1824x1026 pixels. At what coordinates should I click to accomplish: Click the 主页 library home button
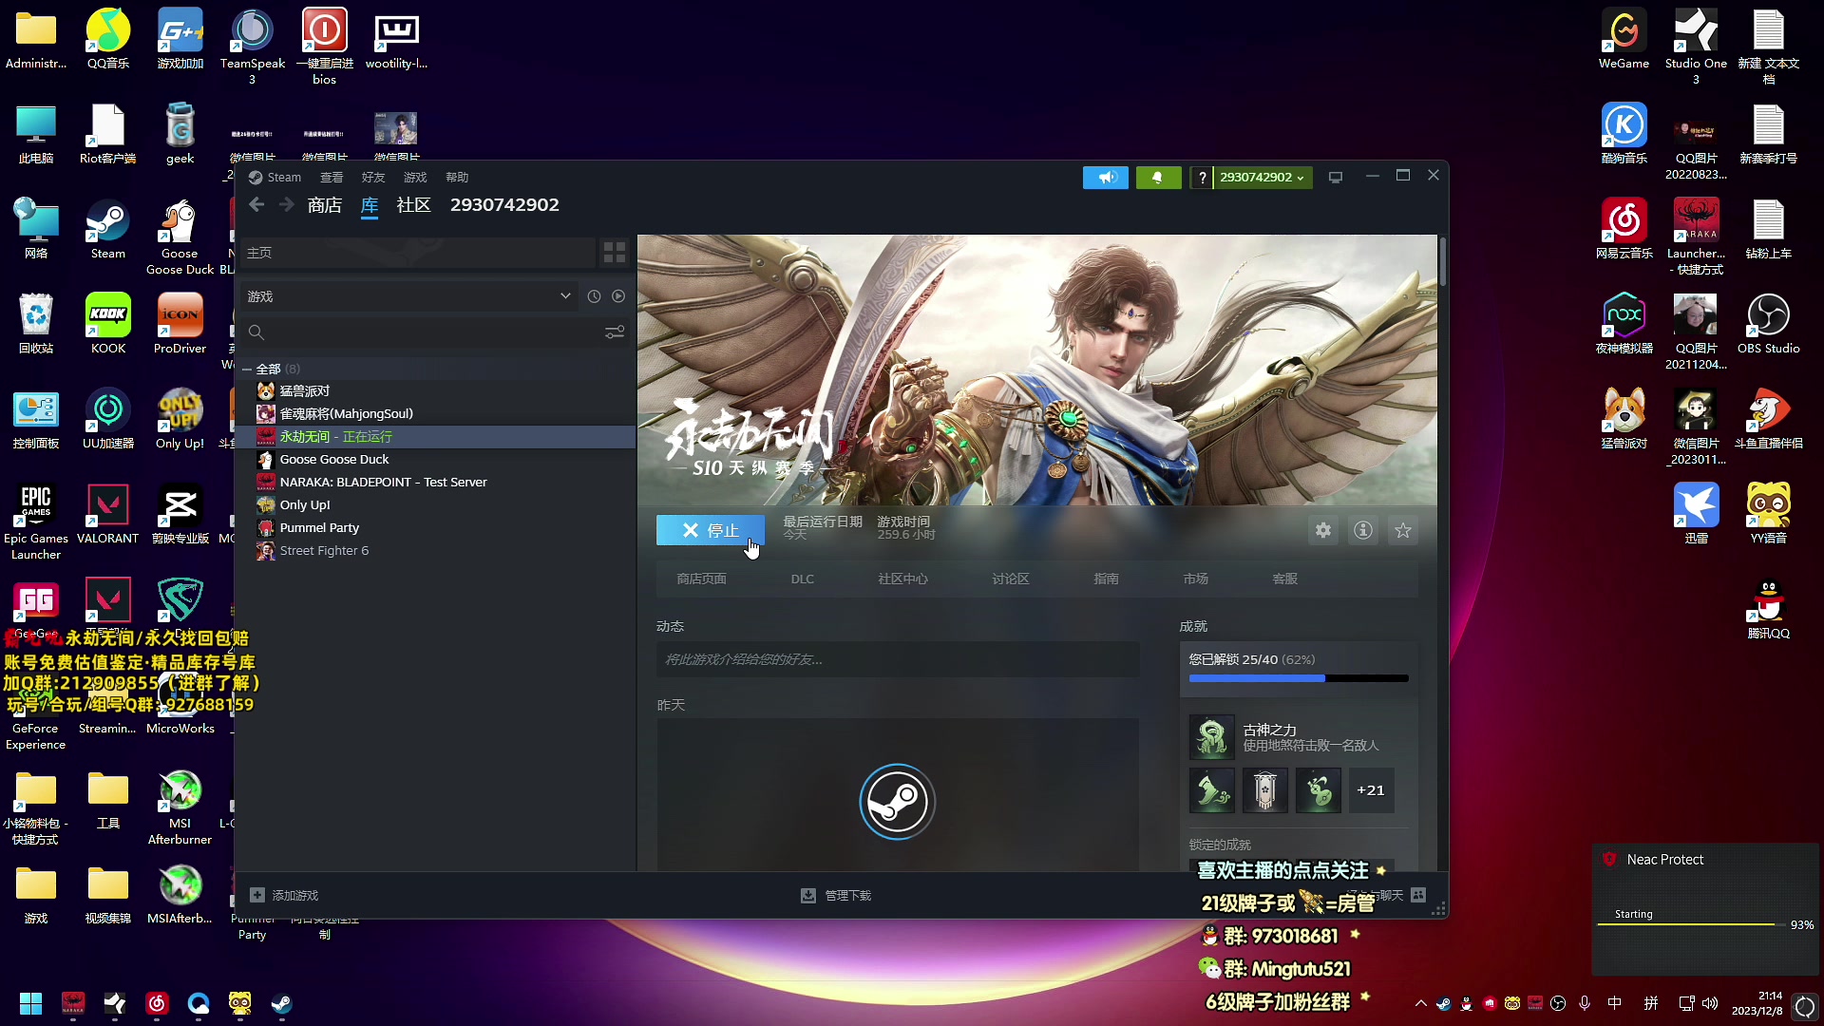(x=418, y=253)
